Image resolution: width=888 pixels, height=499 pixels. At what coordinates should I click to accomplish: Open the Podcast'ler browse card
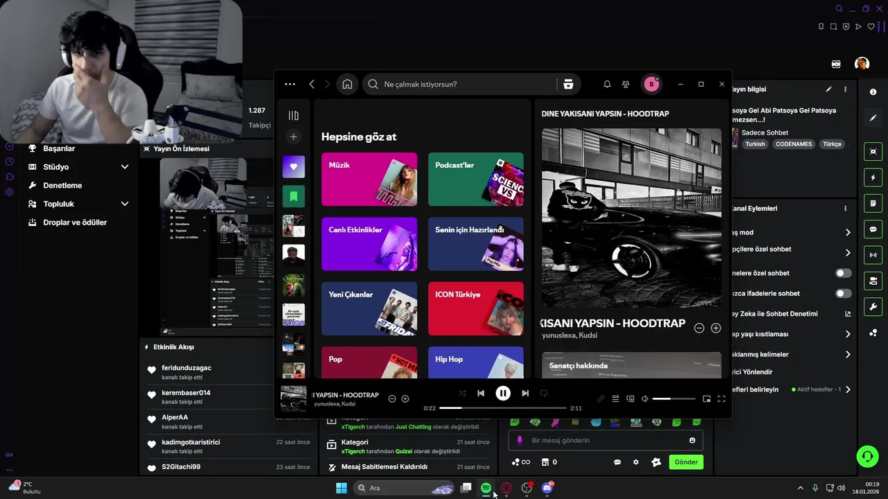[476, 180]
